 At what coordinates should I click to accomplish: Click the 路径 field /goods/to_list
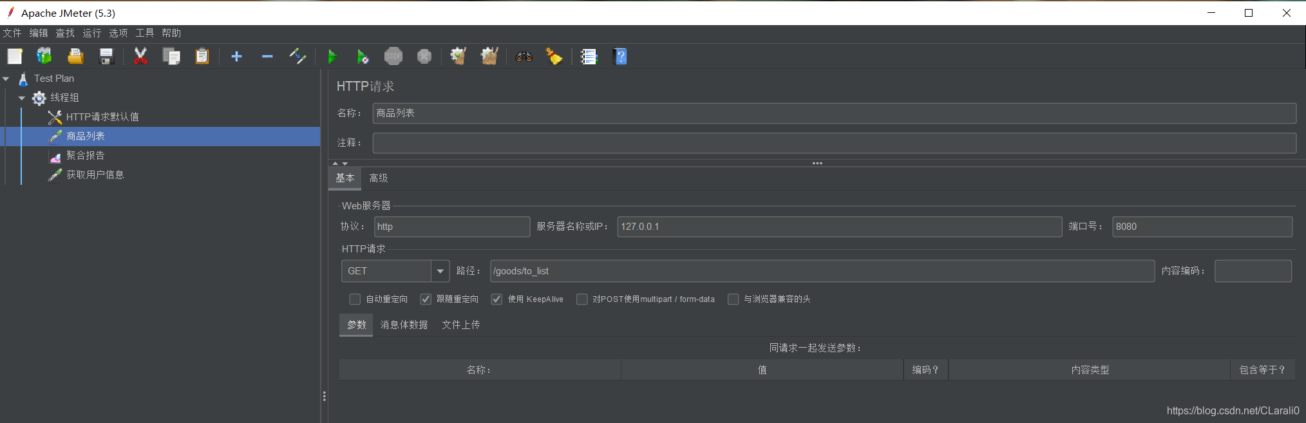(x=822, y=271)
